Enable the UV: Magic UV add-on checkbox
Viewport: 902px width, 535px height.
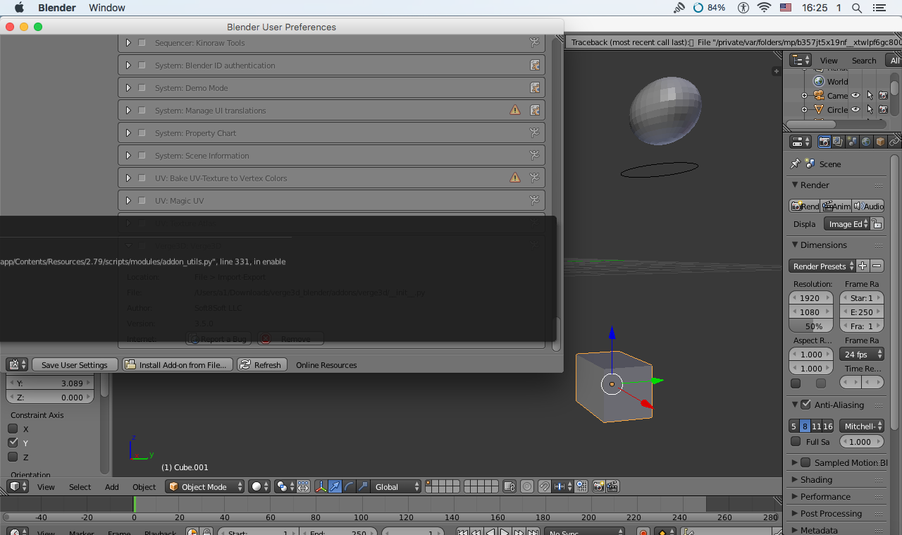[x=142, y=201]
